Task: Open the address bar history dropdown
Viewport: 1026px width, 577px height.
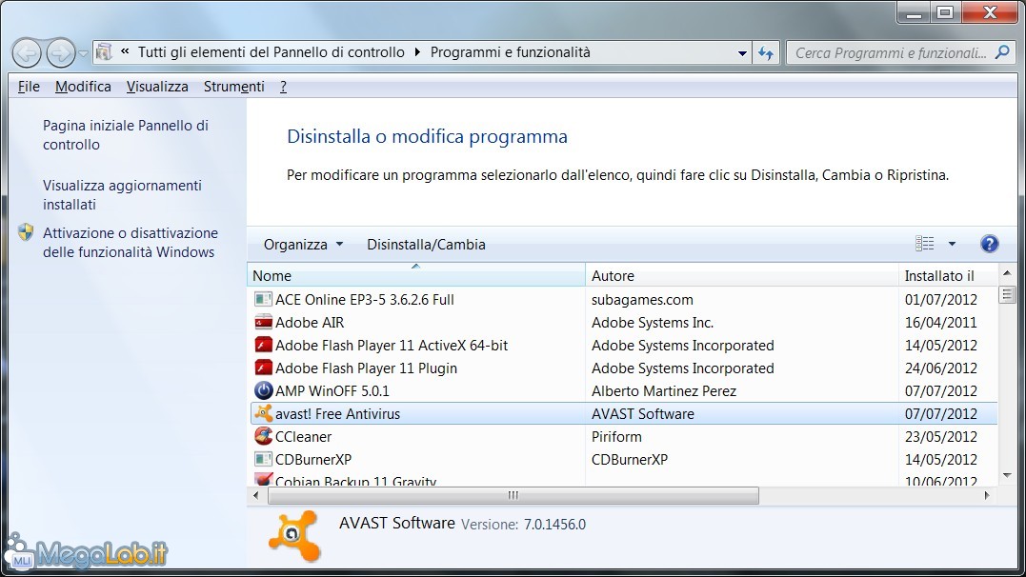Action: tap(743, 53)
